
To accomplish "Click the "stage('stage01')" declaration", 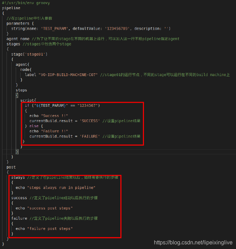I will tap(29, 54).
